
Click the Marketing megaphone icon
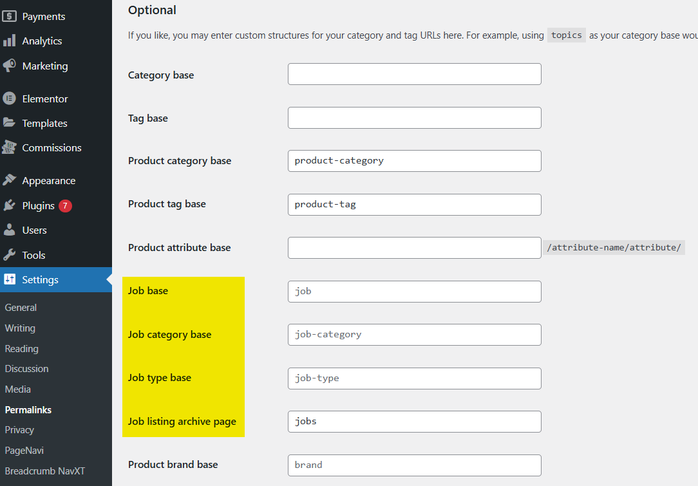(10, 66)
